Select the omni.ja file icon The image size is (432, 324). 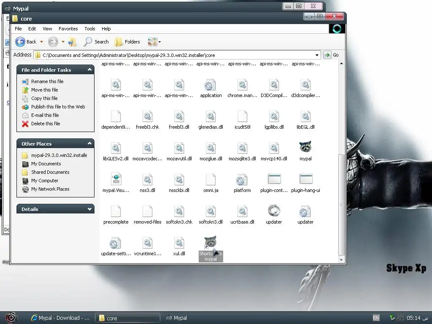211,180
